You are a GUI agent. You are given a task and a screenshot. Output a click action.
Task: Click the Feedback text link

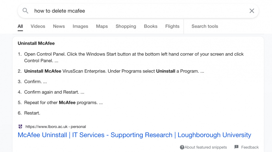[250, 147]
